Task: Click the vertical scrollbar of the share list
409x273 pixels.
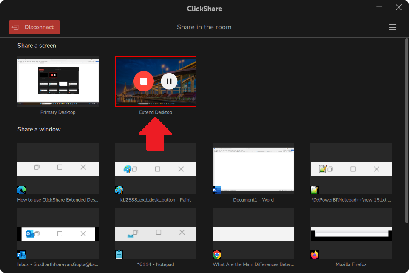Action: [x=406, y=131]
